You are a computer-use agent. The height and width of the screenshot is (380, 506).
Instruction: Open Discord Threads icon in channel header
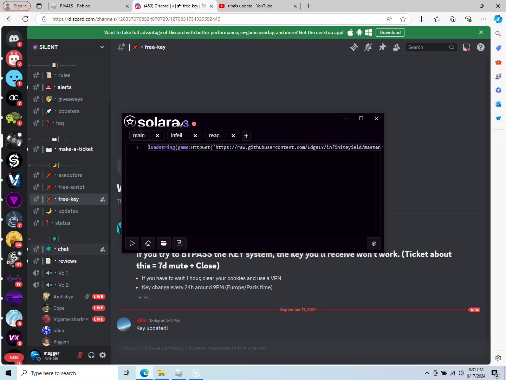(354, 47)
